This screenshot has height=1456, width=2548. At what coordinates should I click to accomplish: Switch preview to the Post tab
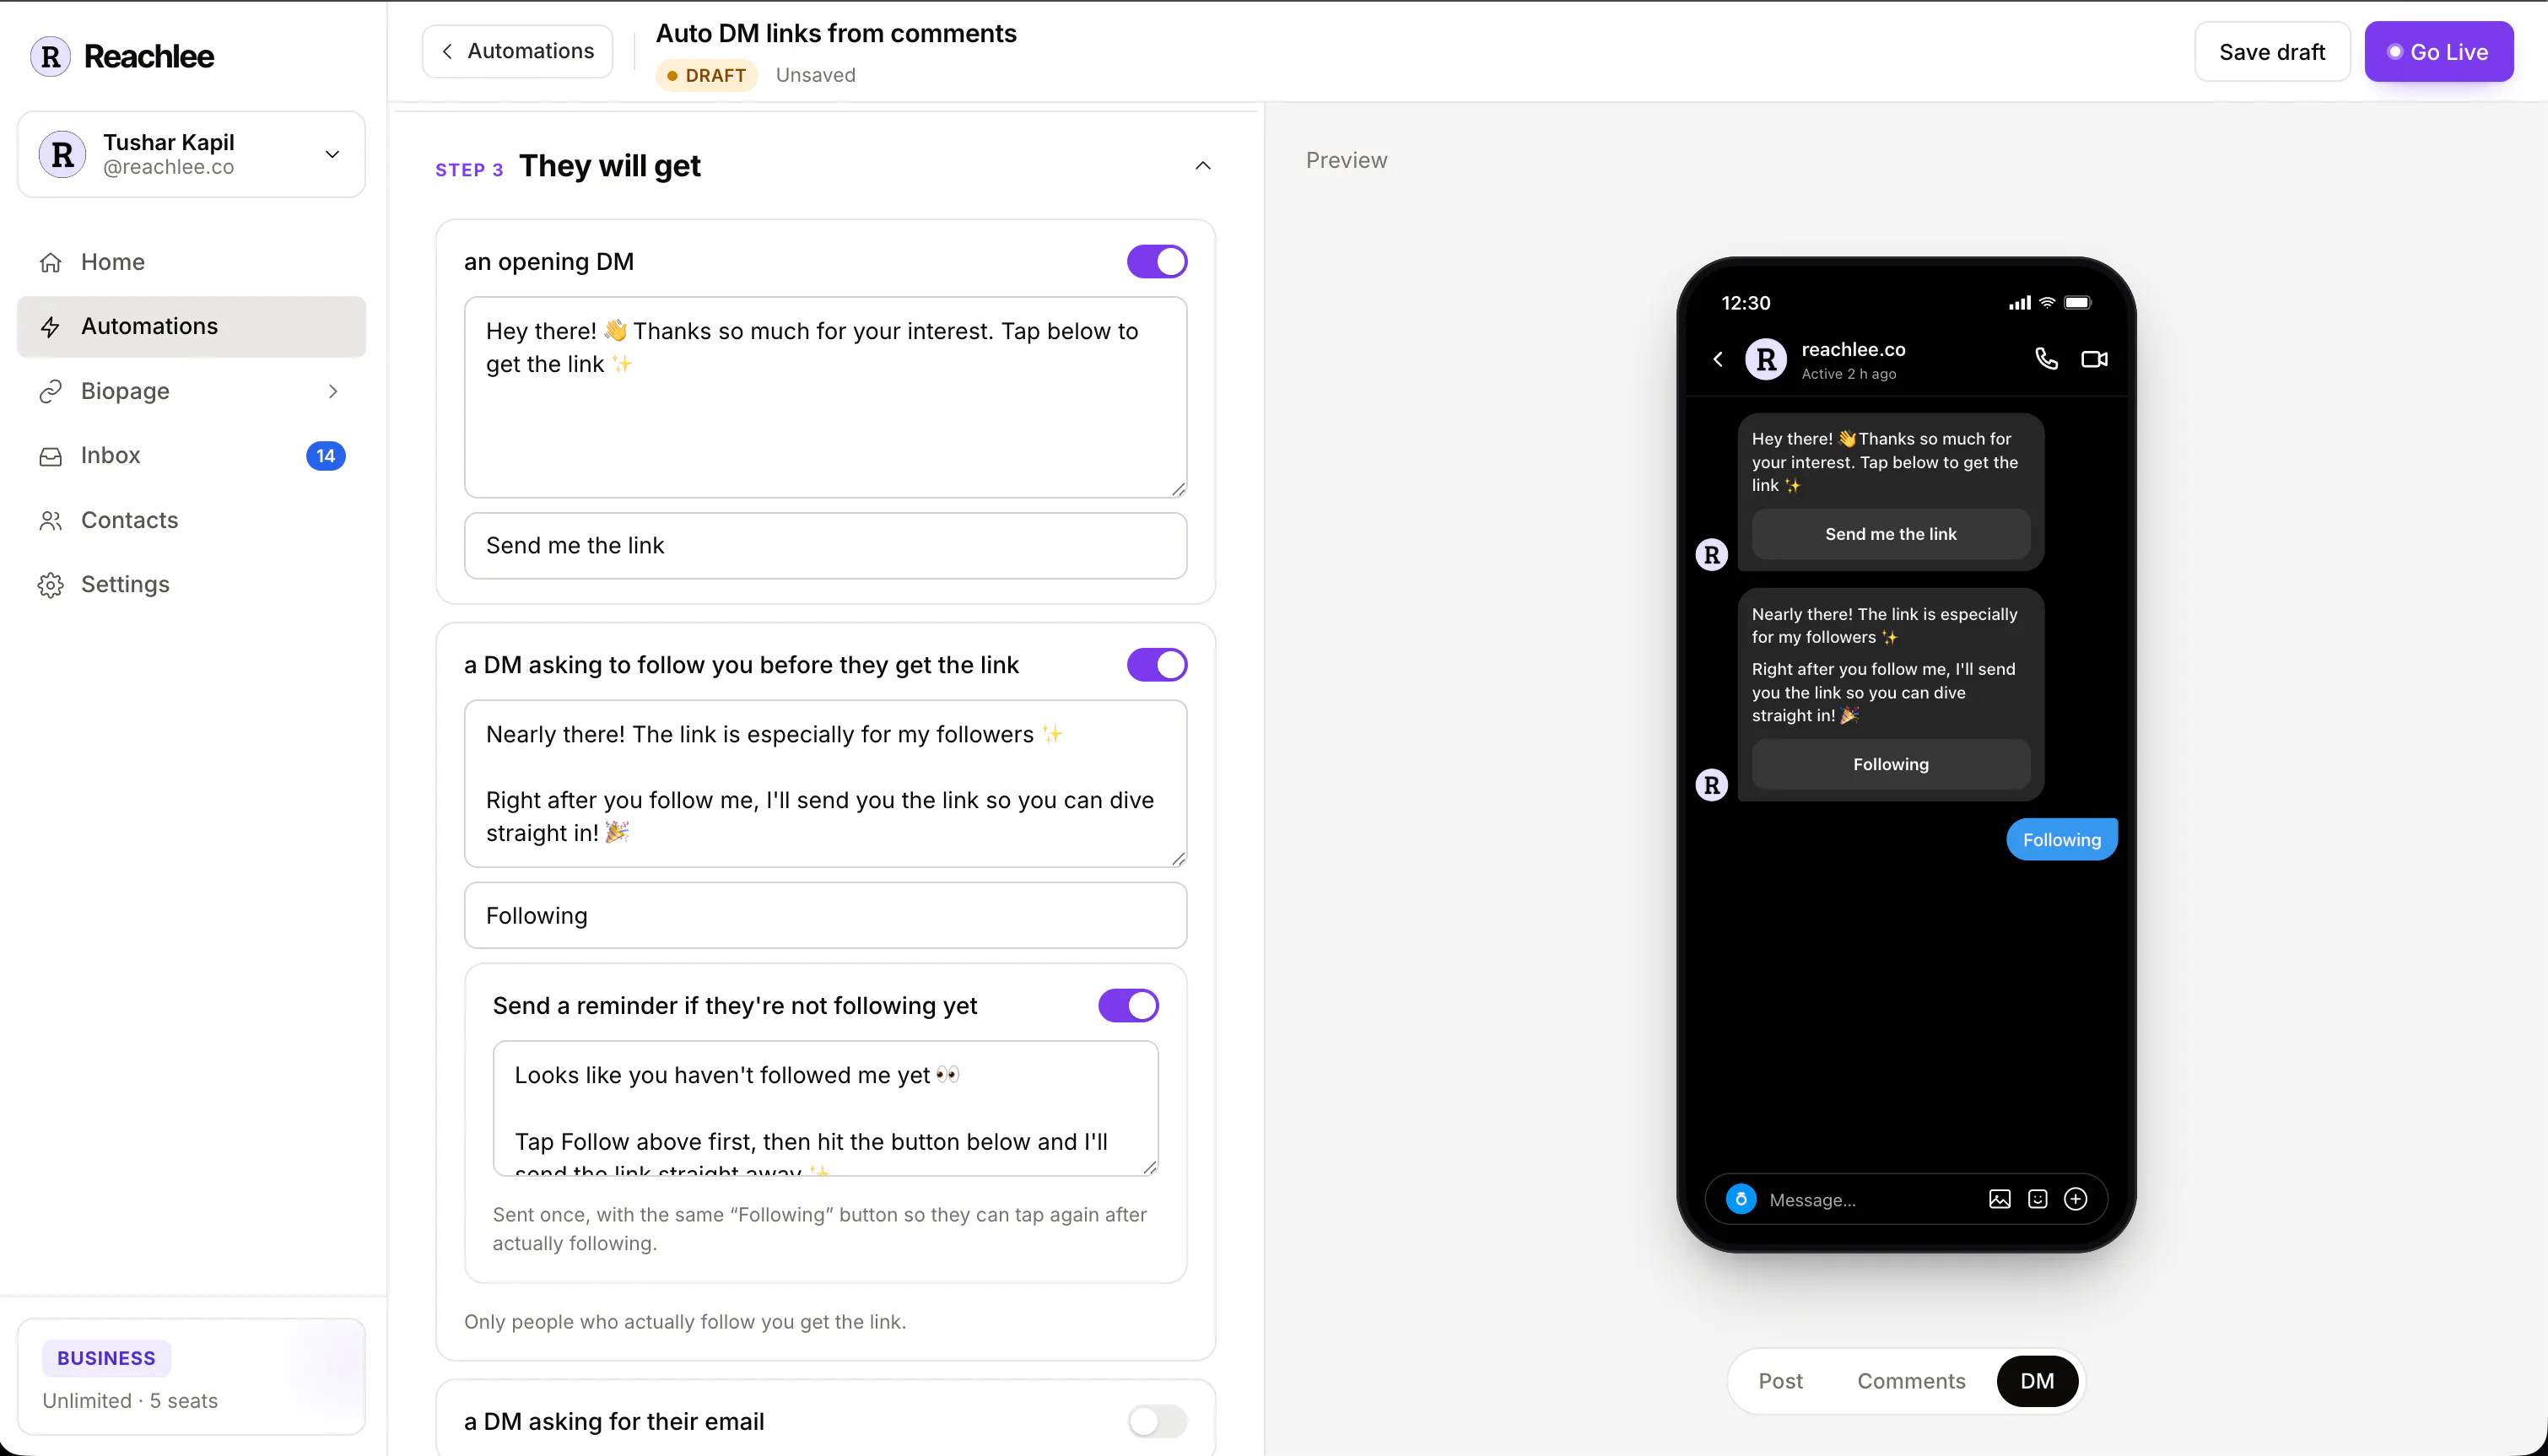click(x=1780, y=1381)
